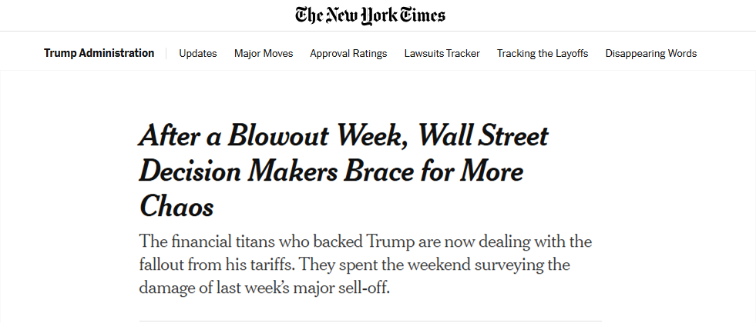
Task: Select Tracking the Layoffs in navigation
Action: pos(543,53)
